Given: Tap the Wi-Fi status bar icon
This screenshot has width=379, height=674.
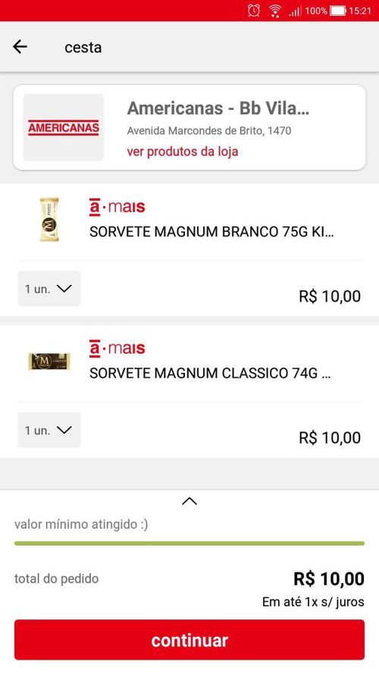Looking at the screenshot, I should [275, 11].
